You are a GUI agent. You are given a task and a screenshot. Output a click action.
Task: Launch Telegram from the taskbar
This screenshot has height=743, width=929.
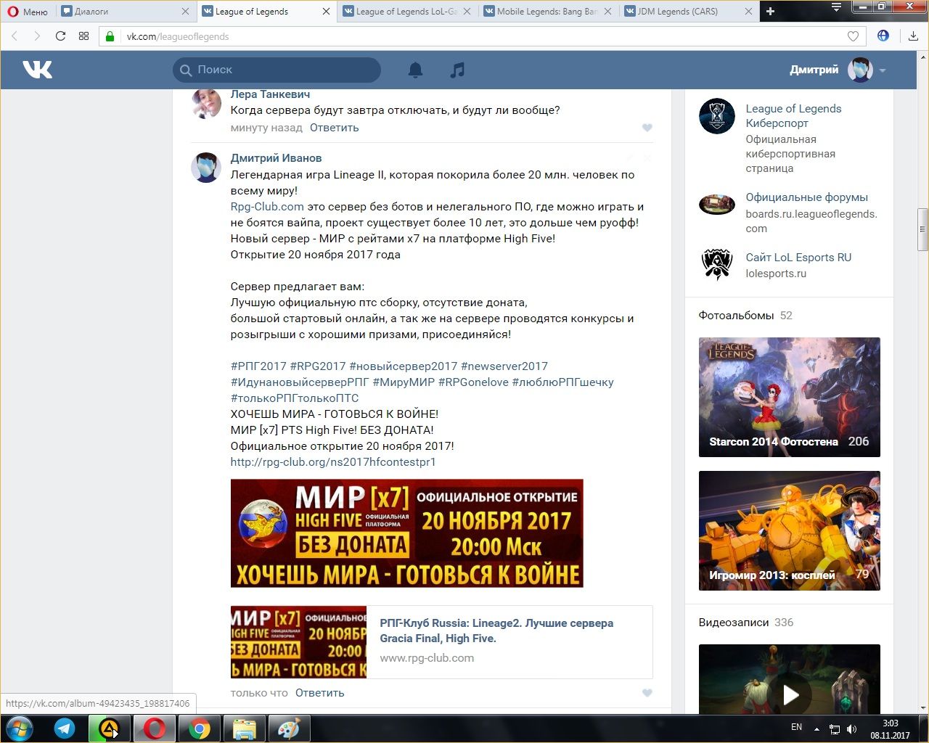click(65, 728)
